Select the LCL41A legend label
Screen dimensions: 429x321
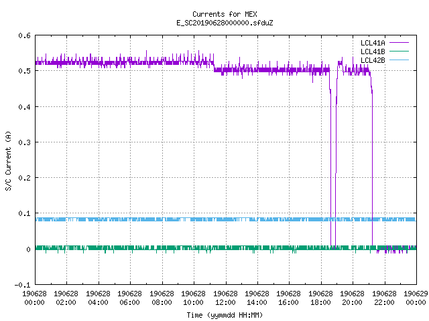(x=373, y=43)
